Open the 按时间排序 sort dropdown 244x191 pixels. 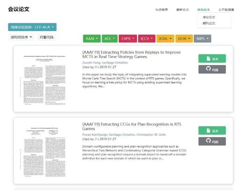point(21,37)
